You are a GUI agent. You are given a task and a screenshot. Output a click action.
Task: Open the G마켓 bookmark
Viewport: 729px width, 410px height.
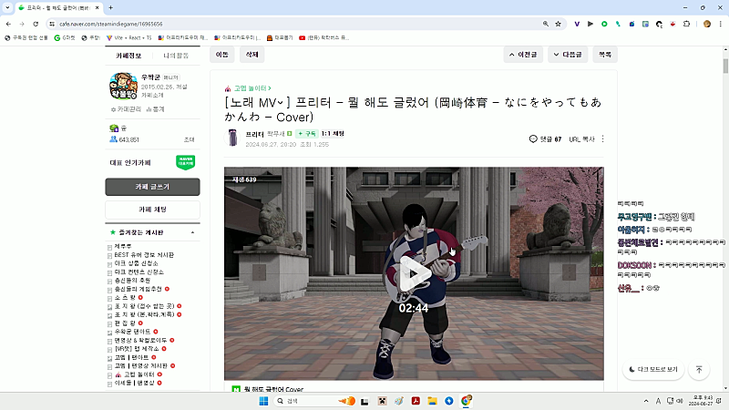point(65,37)
